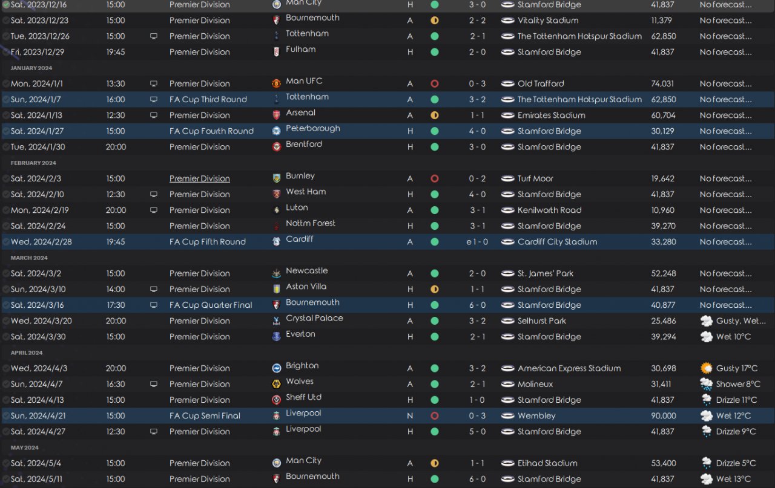Click the yellow draw indicator for the Aston Villa match

click(x=434, y=289)
